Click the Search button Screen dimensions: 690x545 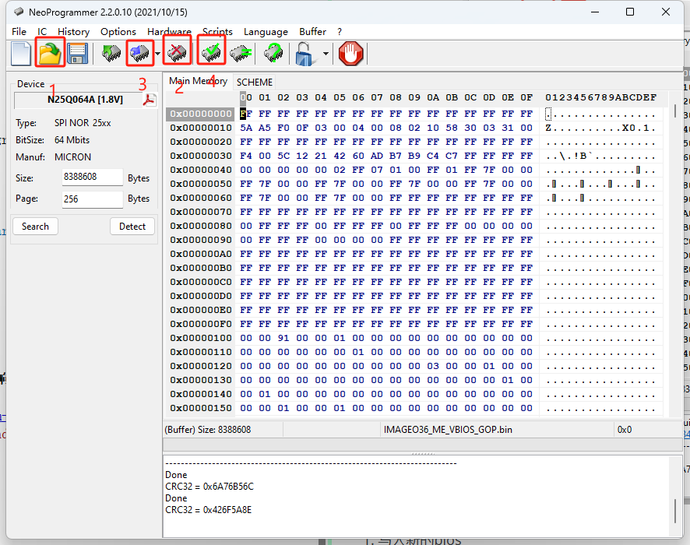pos(35,227)
